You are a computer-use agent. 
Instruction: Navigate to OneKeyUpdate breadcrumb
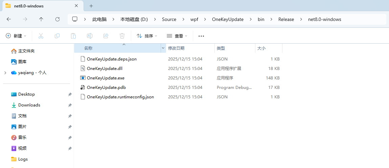pyautogui.click(x=228, y=19)
